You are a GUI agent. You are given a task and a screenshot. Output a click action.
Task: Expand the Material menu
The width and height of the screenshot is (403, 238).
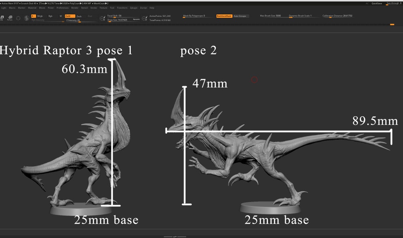pyautogui.click(x=33, y=7)
